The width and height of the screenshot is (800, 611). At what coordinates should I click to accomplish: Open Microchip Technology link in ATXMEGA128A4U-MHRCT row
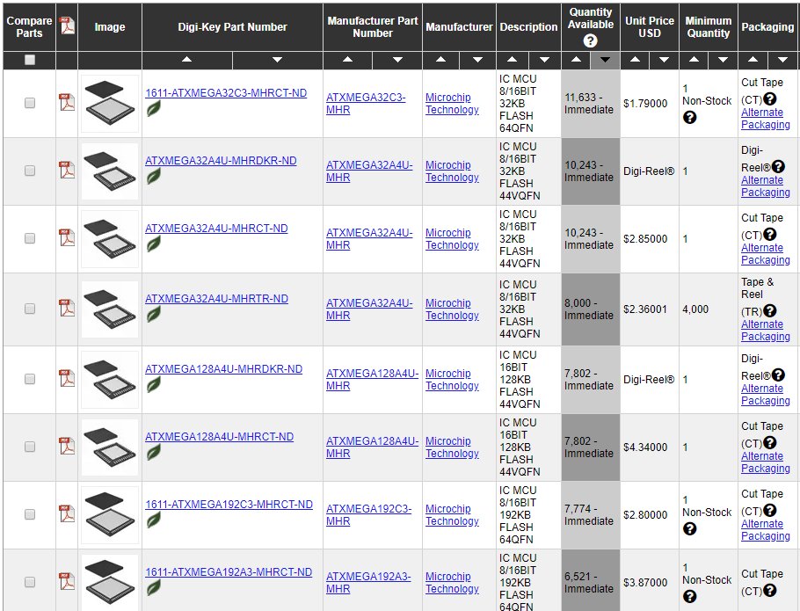452,447
